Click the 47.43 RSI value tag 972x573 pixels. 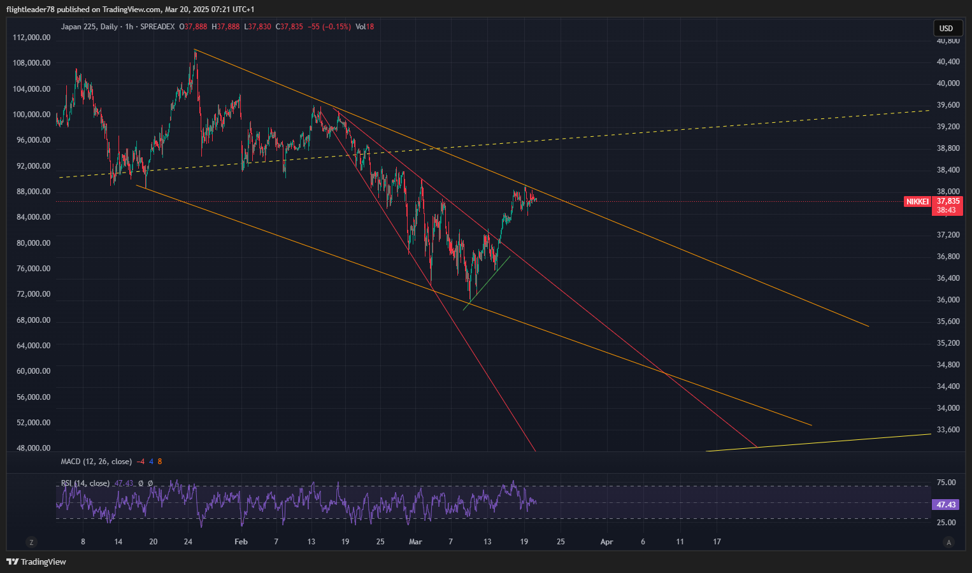[x=946, y=504]
